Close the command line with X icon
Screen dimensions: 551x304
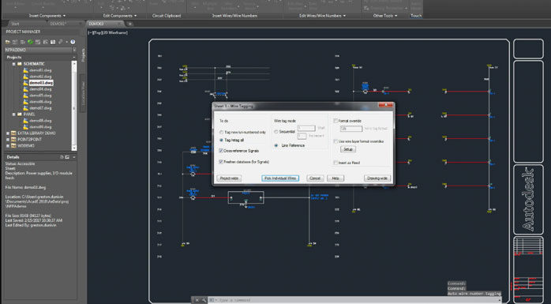tap(197, 300)
